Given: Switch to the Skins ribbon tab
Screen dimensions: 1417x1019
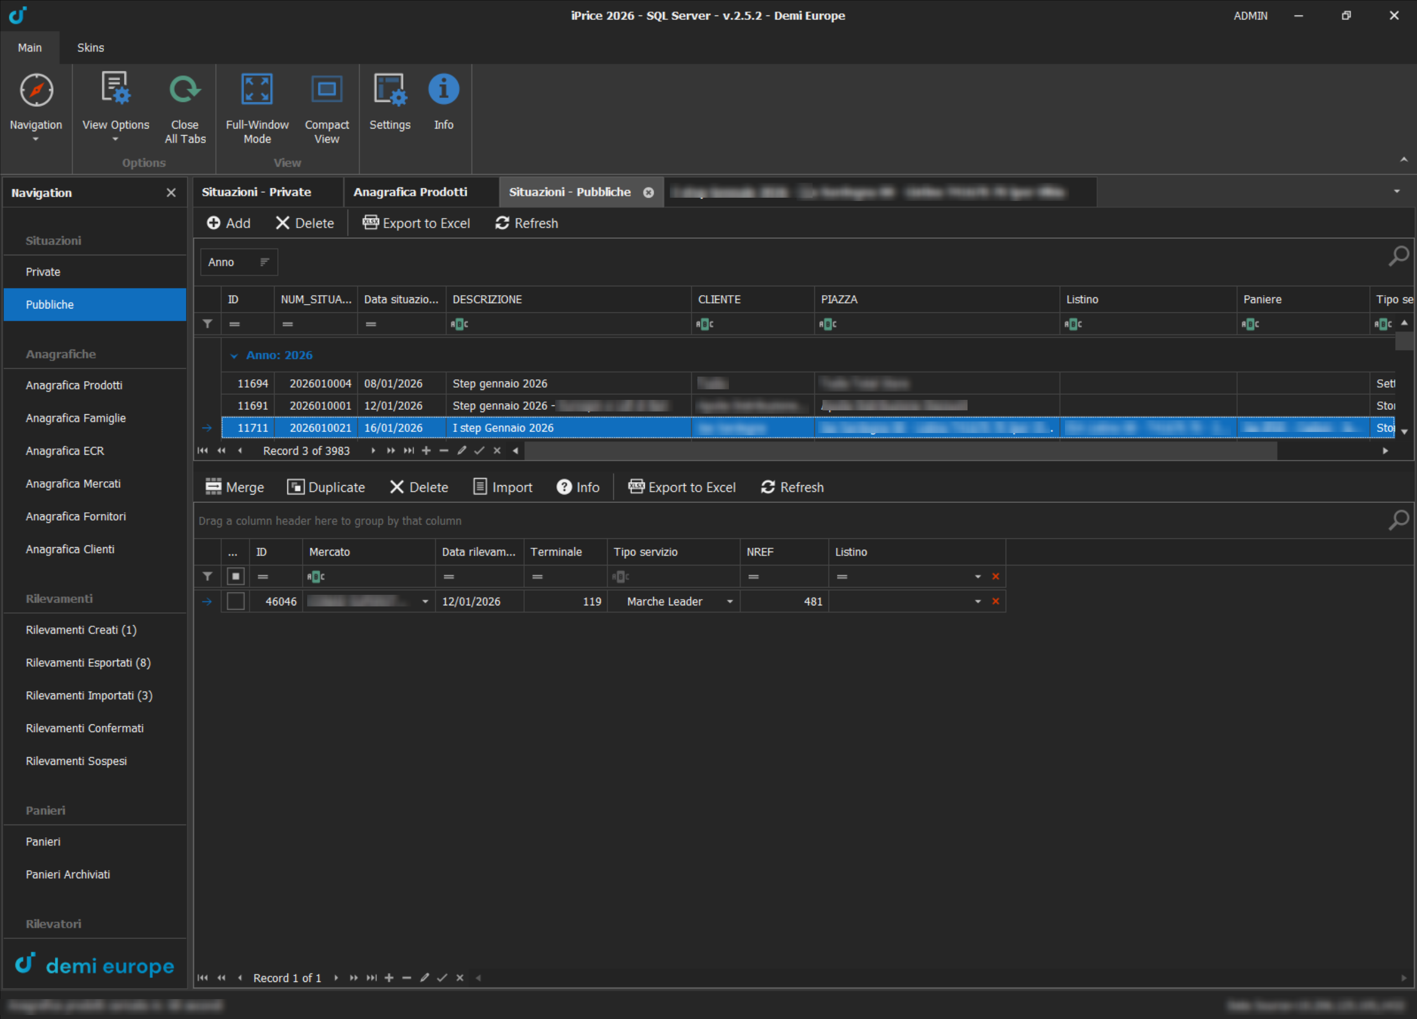Looking at the screenshot, I should pos(91,48).
